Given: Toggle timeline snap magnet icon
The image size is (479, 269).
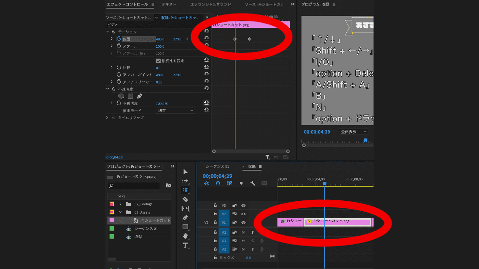Looking at the screenshot, I should coord(218,183).
